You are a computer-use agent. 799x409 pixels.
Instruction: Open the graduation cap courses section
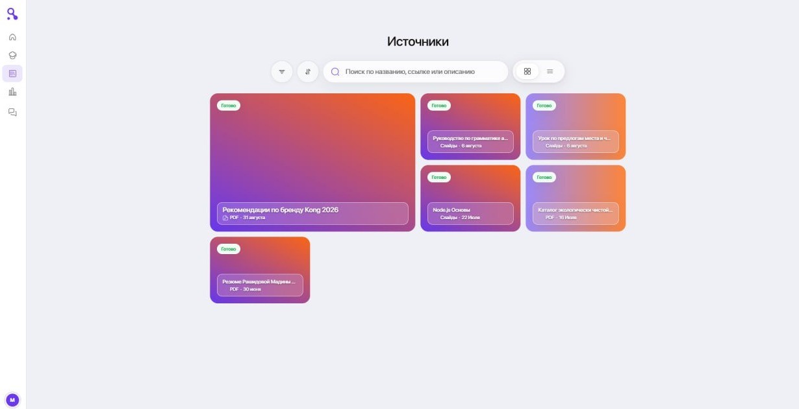pos(12,55)
